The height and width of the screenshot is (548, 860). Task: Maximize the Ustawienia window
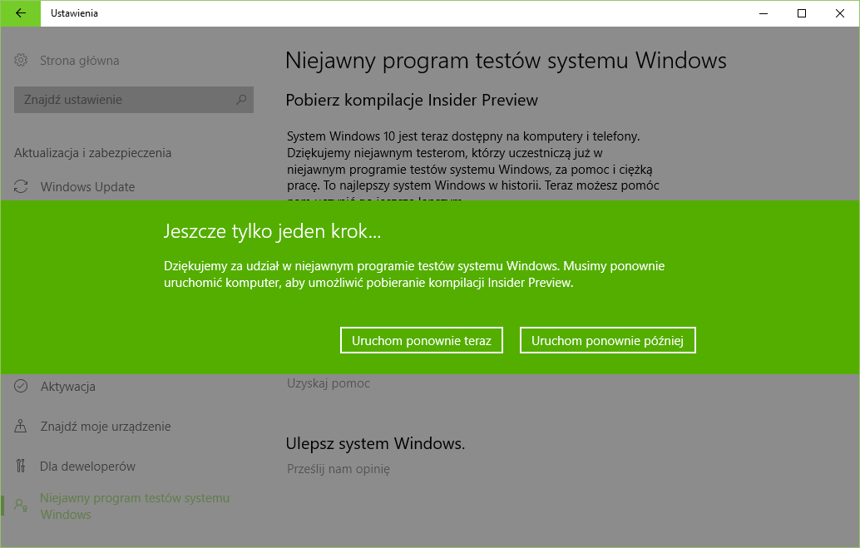point(802,13)
